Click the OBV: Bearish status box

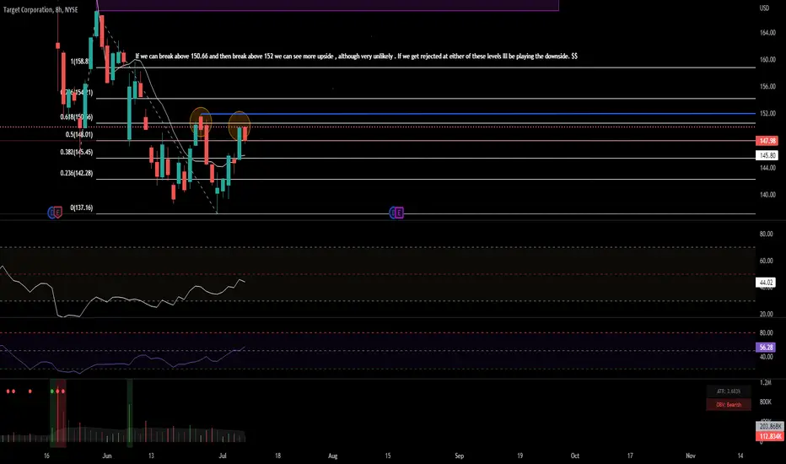[x=729, y=404]
